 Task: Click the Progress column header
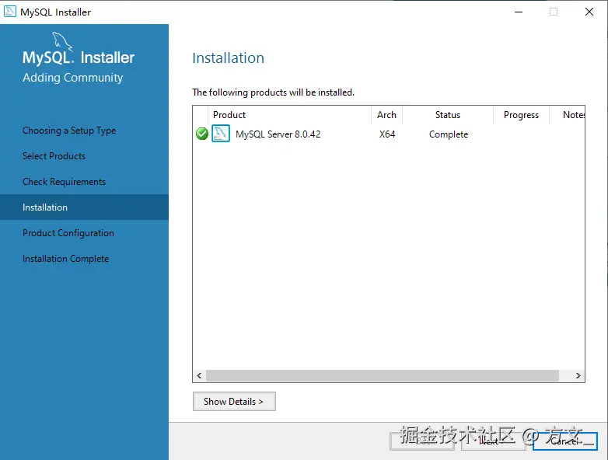click(x=521, y=115)
